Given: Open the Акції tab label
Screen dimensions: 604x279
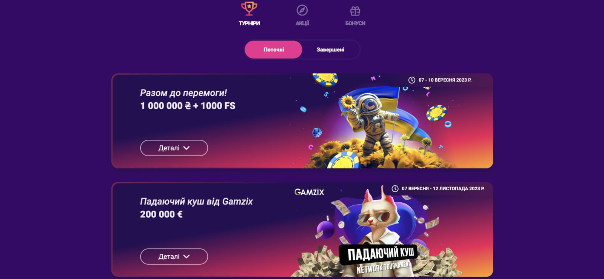Looking at the screenshot, I should (x=302, y=23).
